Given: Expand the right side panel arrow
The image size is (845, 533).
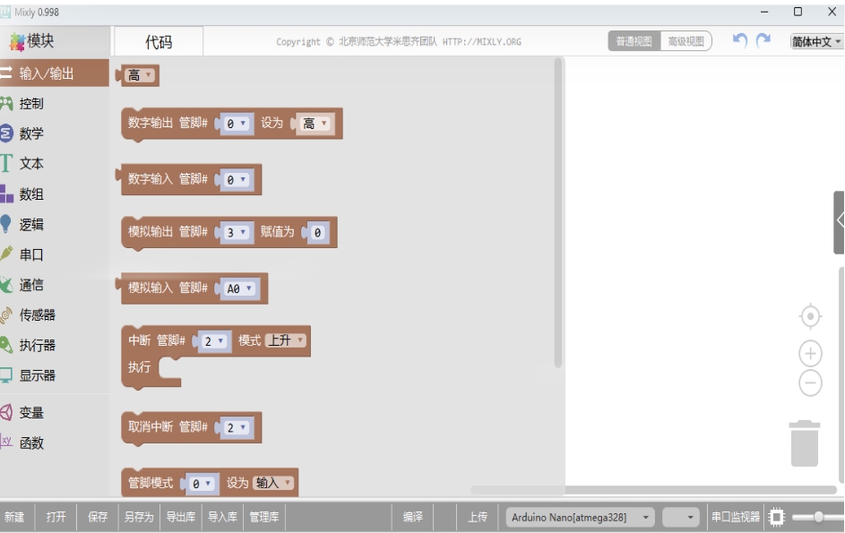Looking at the screenshot, I should pyautogui.click(x=839, y=221).
